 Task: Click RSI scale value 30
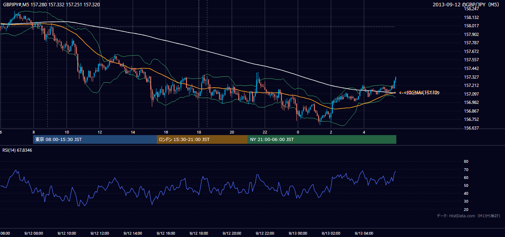click(x=466, y=201)
